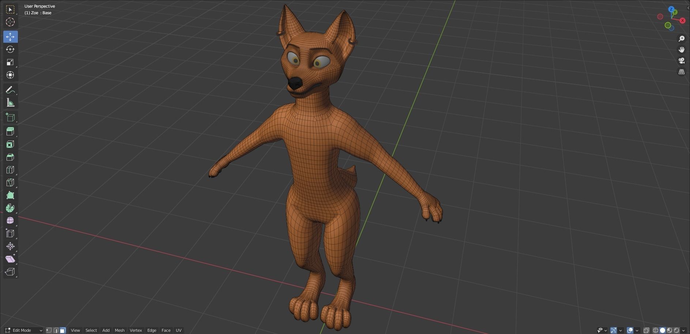Select the Select Box tool
The image size is (690, 334).
10,9
